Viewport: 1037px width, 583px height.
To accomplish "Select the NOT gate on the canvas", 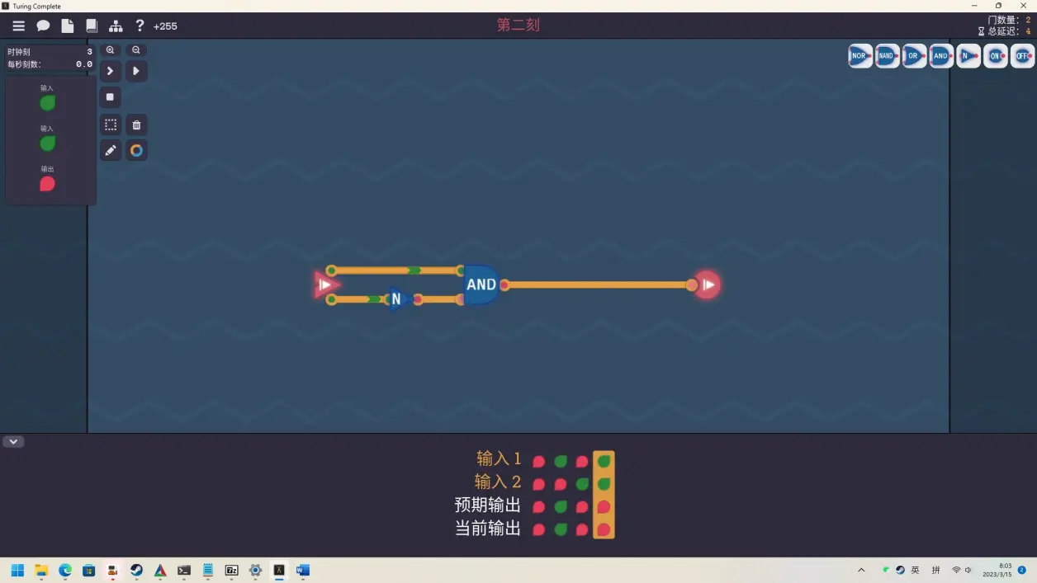I will (398, 299).
